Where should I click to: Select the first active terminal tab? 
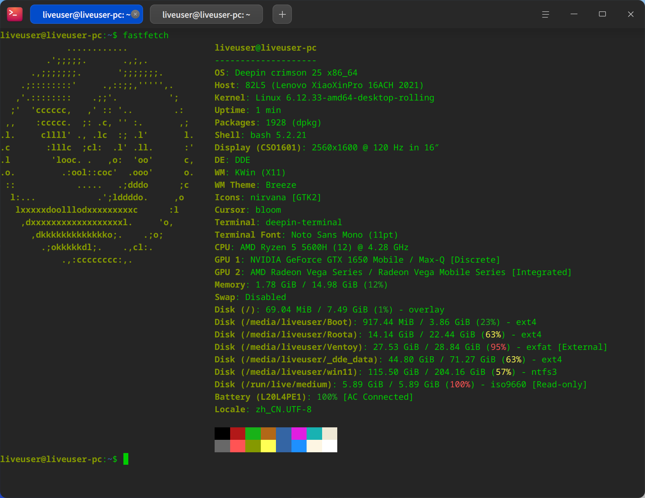pos(87,14)
